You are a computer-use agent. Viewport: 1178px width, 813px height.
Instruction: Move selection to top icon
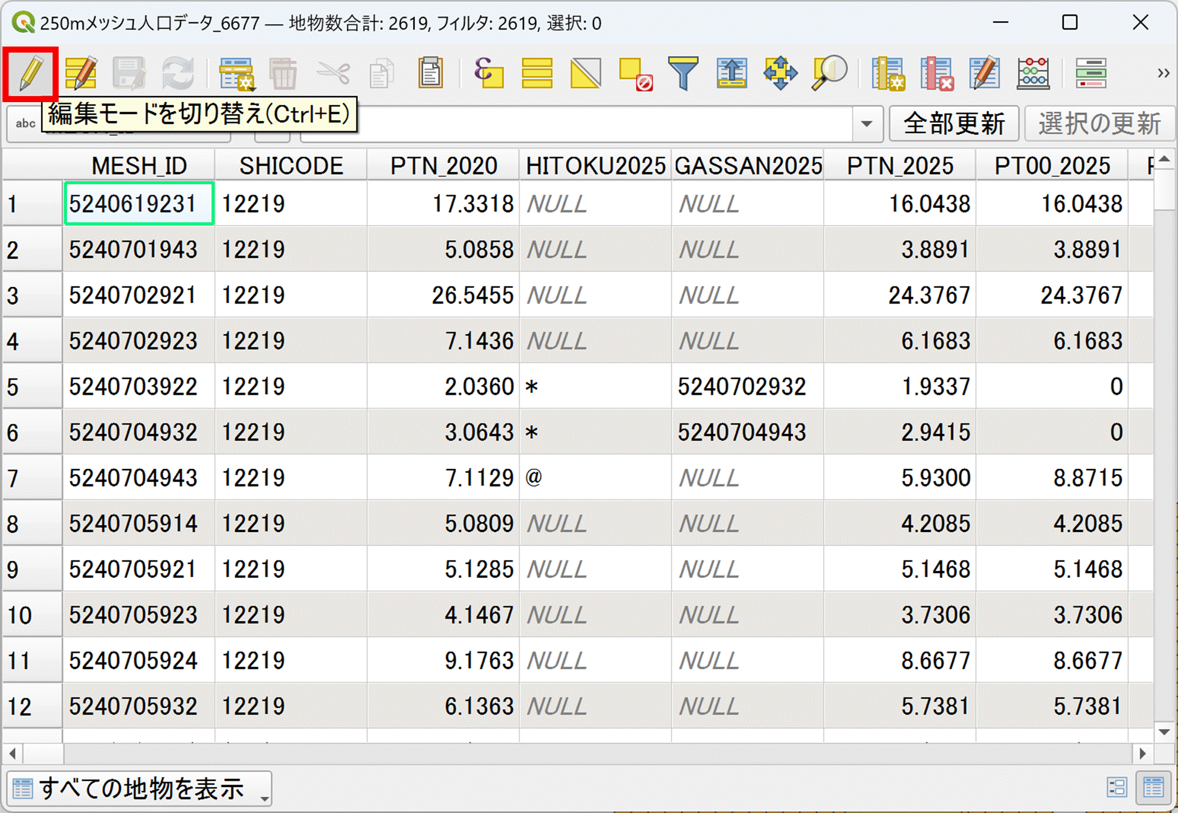pyautogui.click(x=731, y=73)
